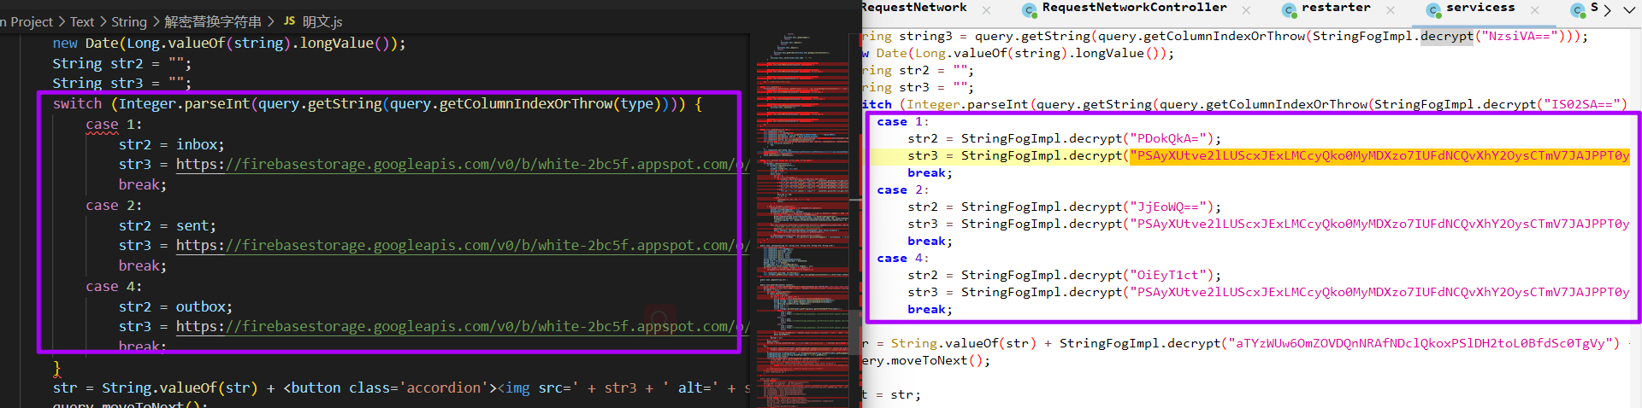Viewport: 1642px width, 408px height.
Task: Click the class icon of the S tab
Action: [x=1579, y=10]
